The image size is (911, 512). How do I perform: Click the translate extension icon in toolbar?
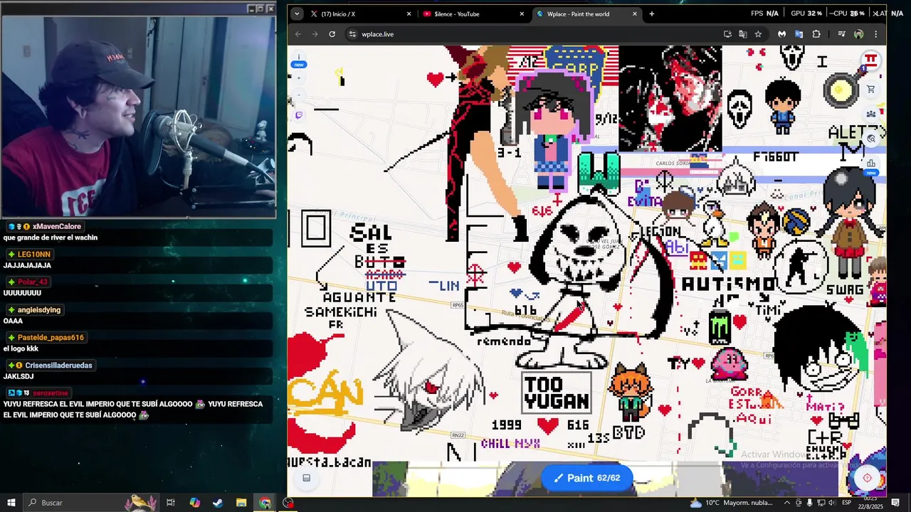pos(799,34)
